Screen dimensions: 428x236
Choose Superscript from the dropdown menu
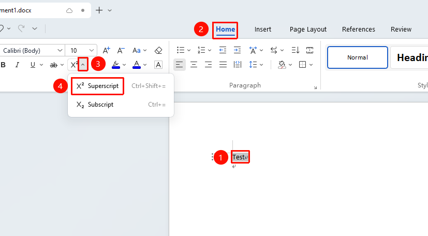[x=121, y=86]
